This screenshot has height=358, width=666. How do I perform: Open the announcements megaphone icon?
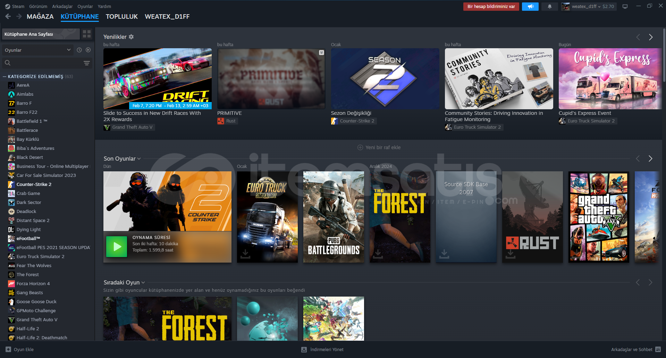click(x=530, y=7)
